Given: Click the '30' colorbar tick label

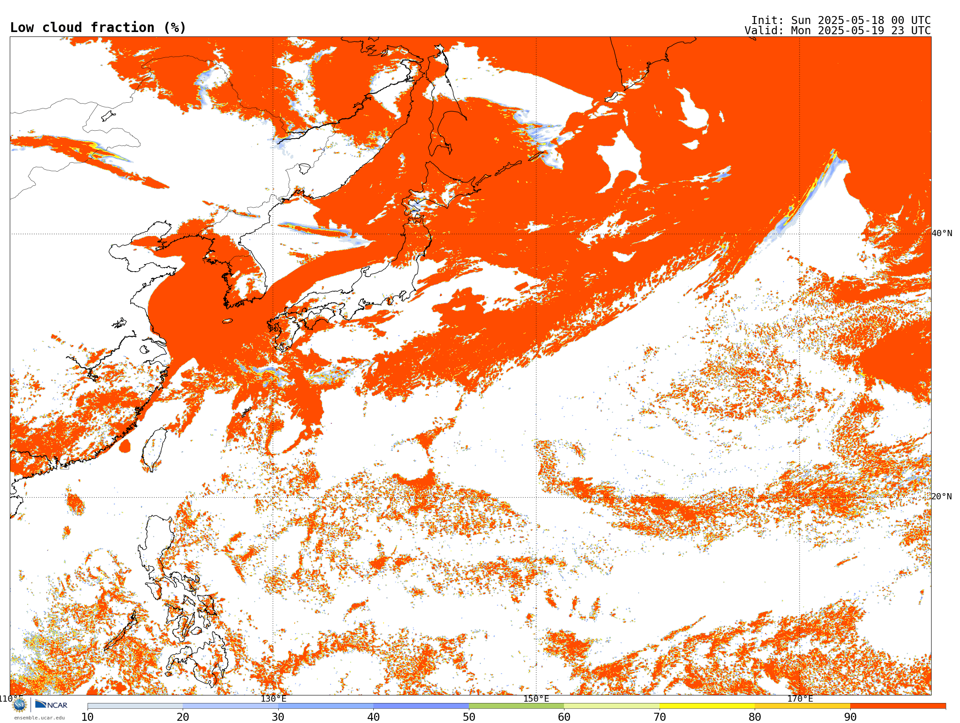Looking at the screenshot, I should click(x=278, y=717).
